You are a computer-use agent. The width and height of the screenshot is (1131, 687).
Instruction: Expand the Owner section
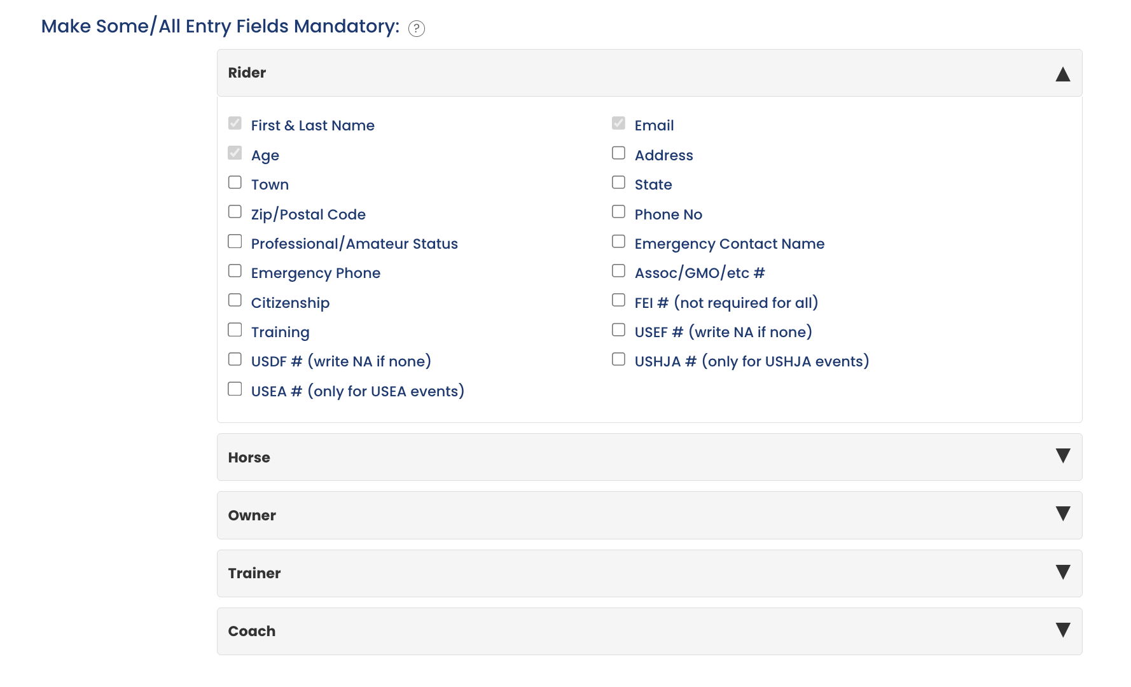(1062, 514)
